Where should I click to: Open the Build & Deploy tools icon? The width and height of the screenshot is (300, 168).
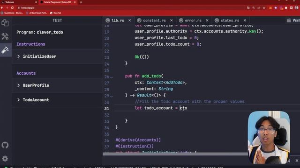tap(5, 36)
